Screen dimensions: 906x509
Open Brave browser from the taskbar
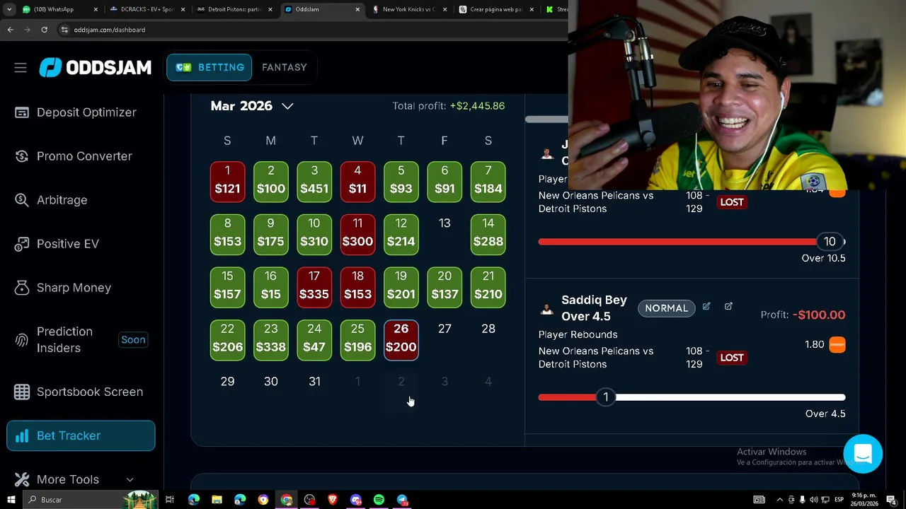click(x=333, y=500)
